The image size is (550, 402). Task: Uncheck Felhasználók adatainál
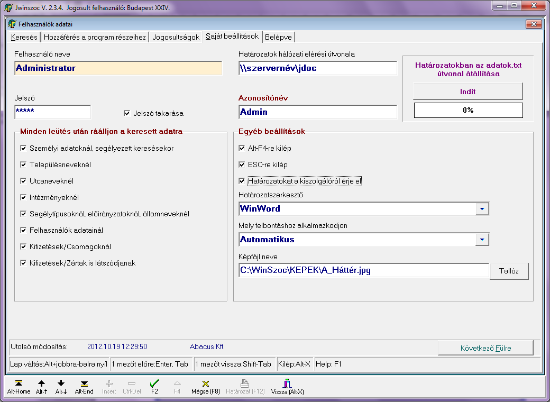pyautogui.click(x=23, y=230)
